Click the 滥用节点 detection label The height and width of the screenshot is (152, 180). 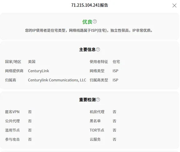point(12,130)
